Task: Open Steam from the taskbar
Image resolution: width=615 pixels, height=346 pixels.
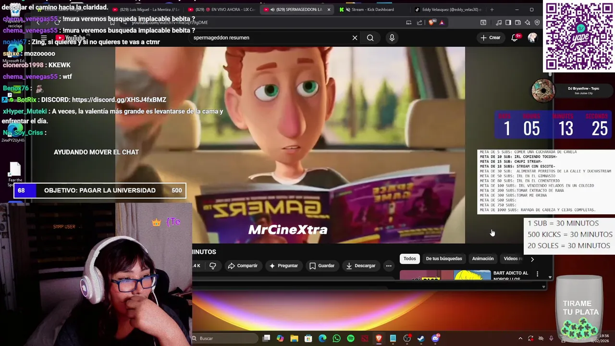Action: [x=421, y=338]
